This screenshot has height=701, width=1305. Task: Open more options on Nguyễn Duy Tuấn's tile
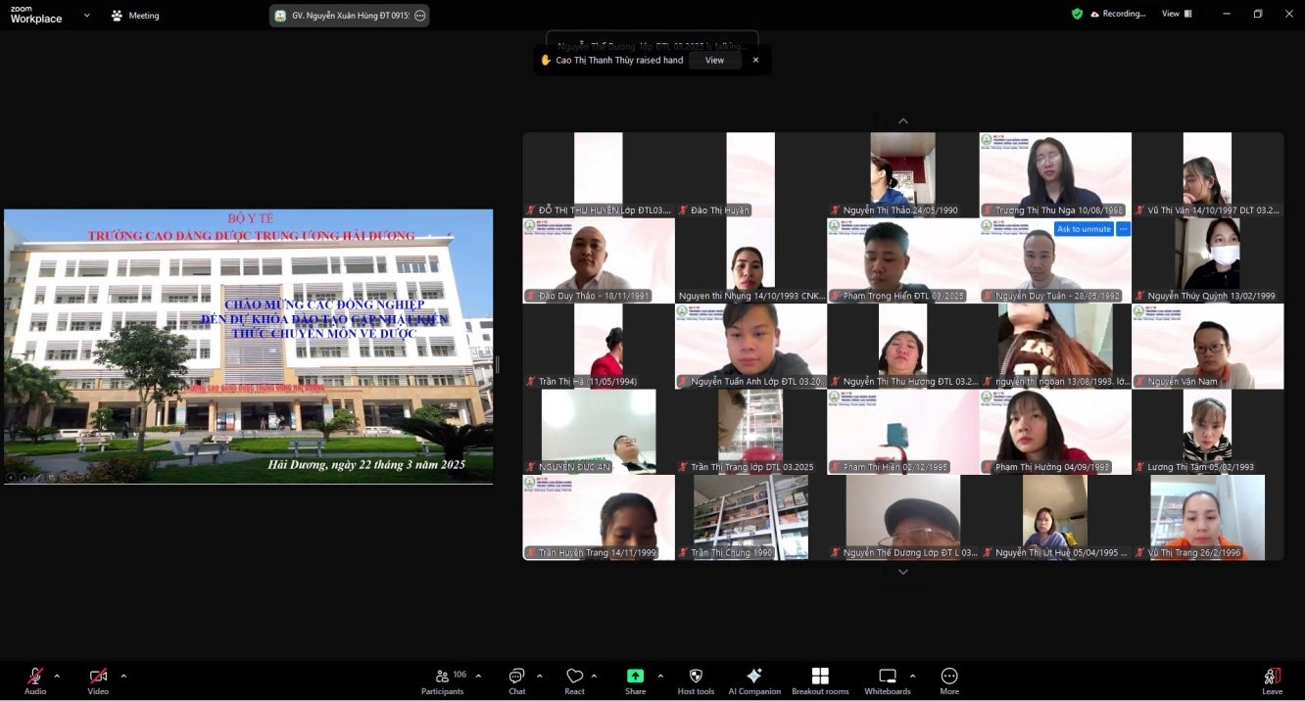click(1123, 229)
